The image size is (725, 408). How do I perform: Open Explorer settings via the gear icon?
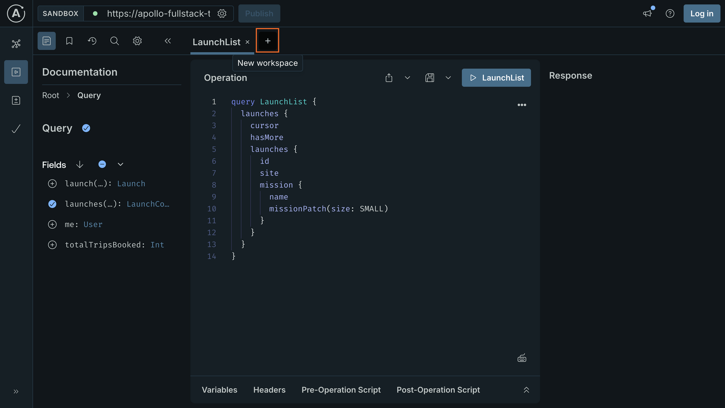click(x=137, y=41)
